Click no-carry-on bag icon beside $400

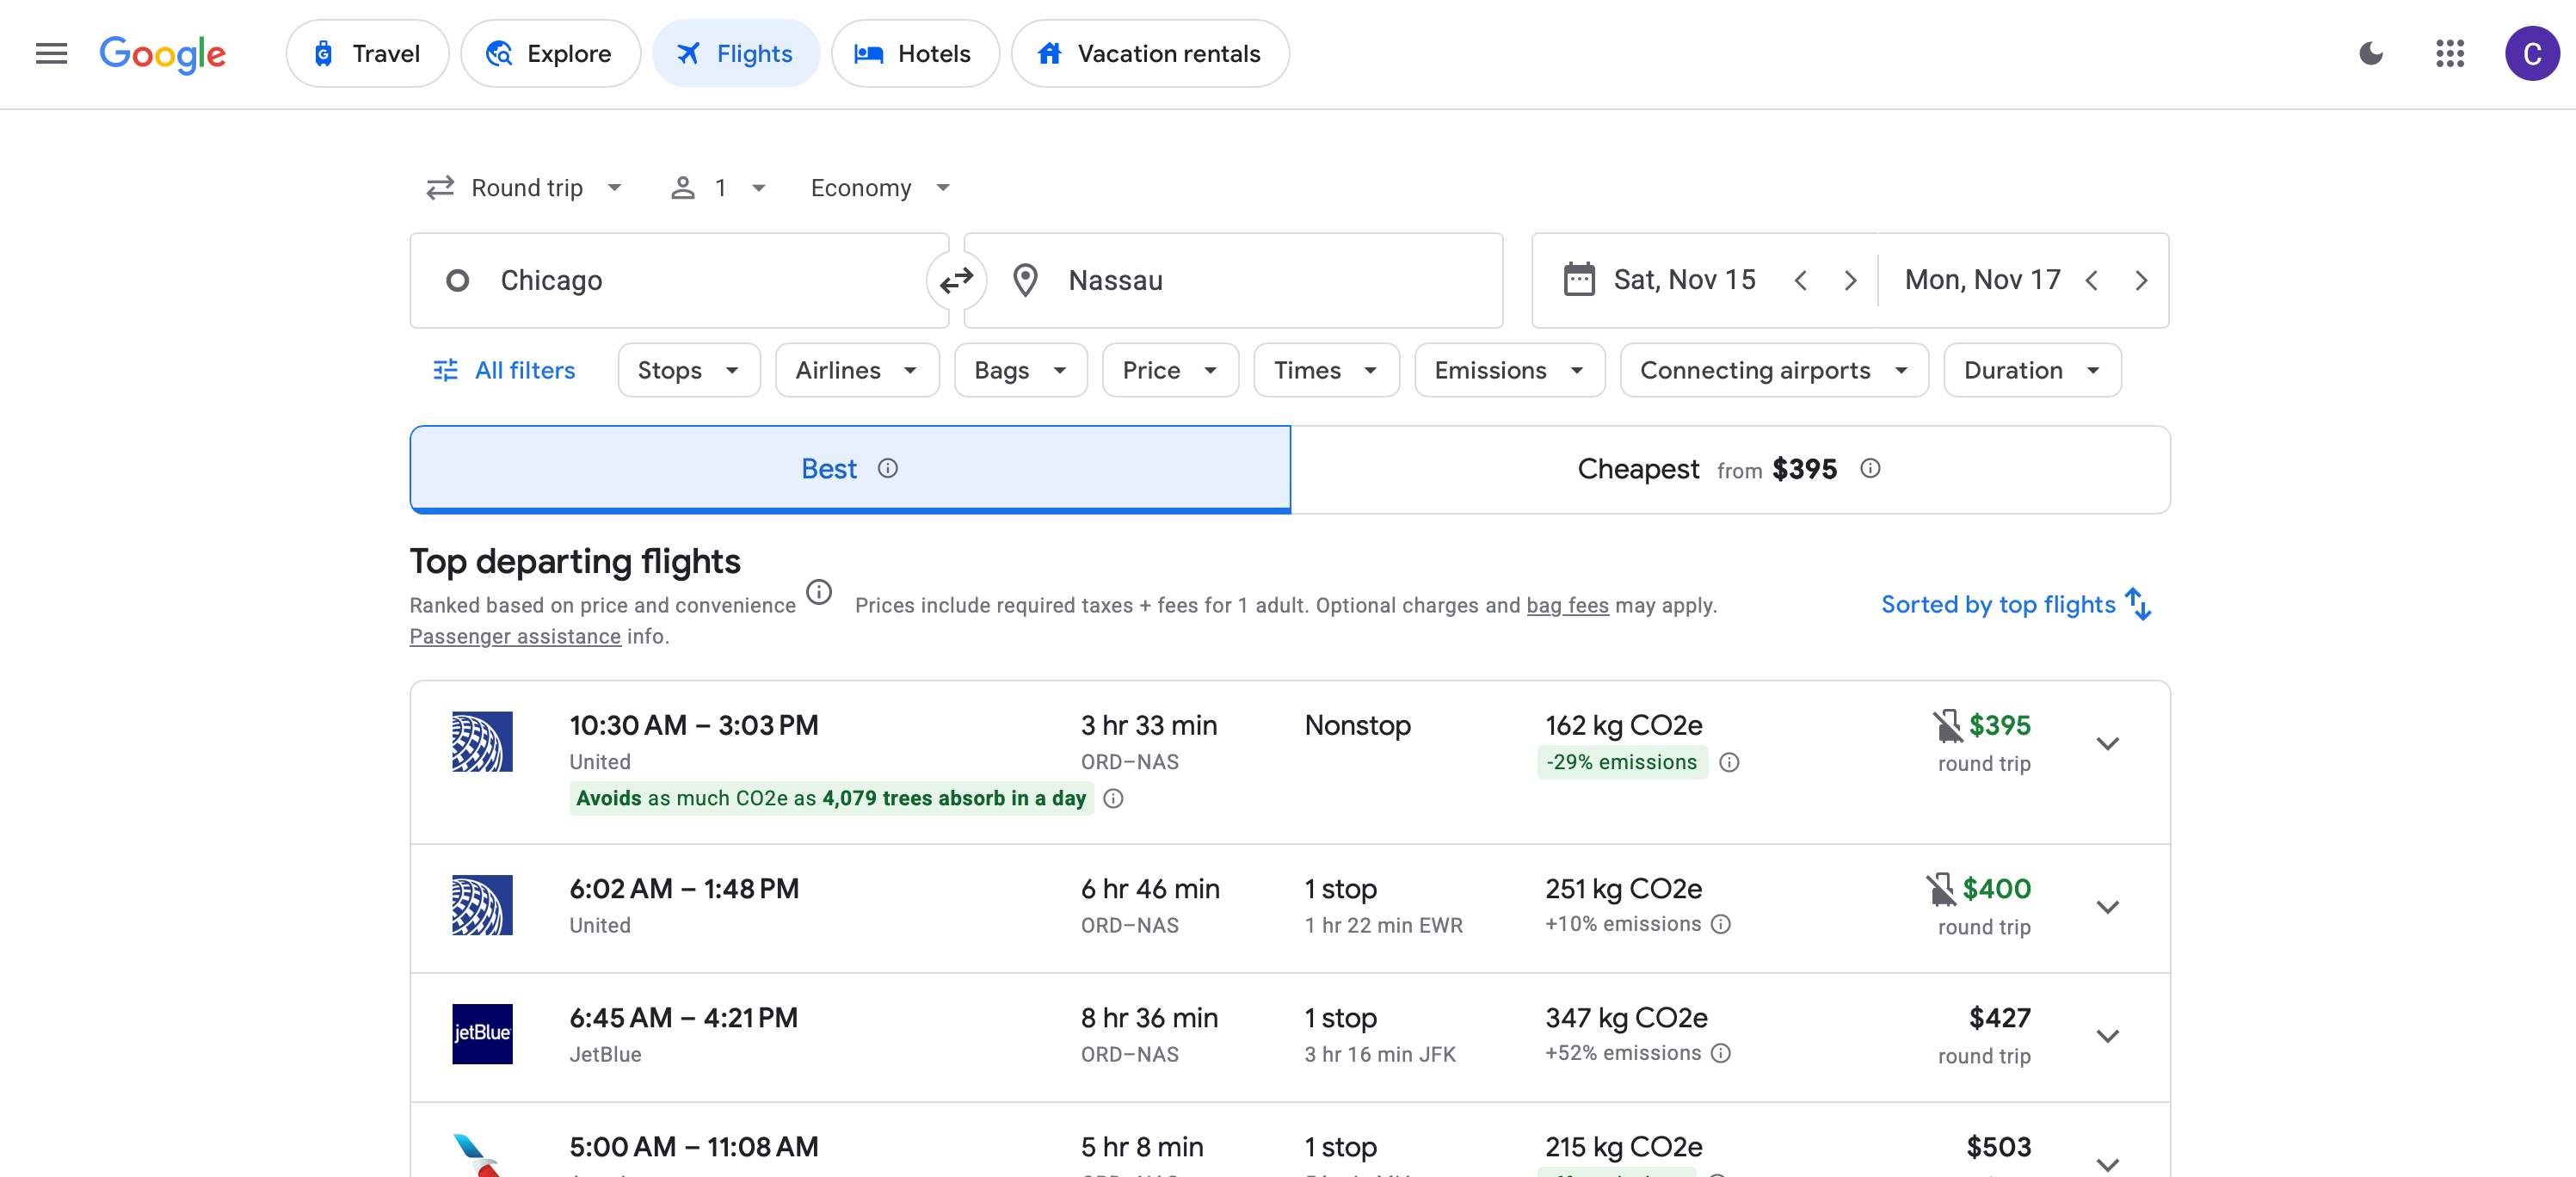(1941, 890)
